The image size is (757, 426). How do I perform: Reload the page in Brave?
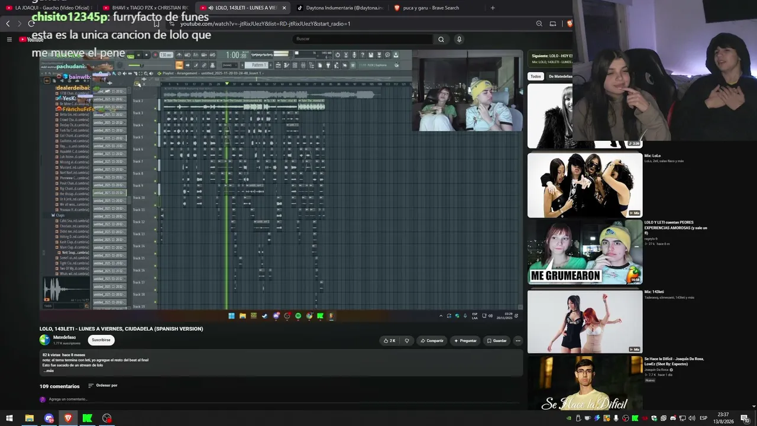(x=31, y=24)
